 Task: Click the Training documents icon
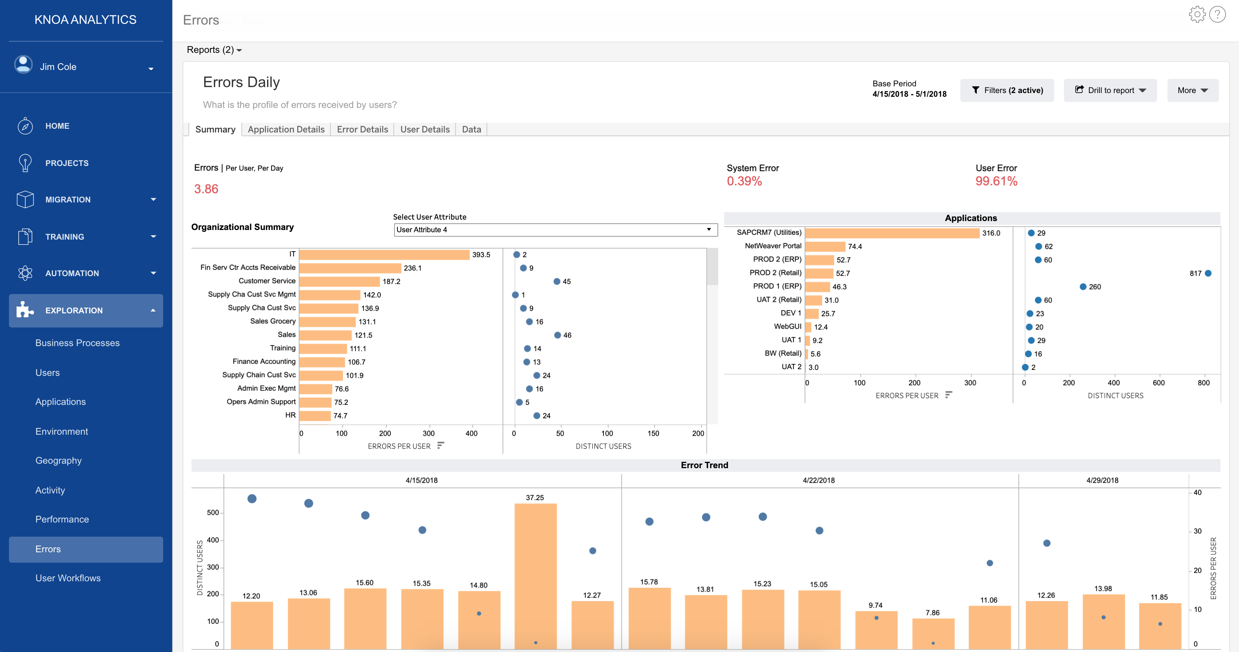(25, 236)
